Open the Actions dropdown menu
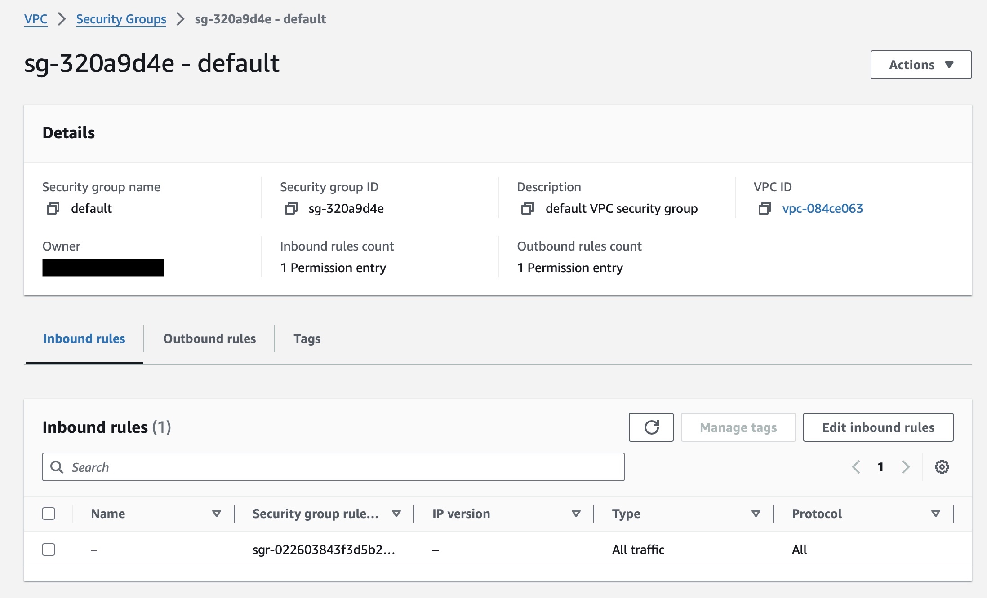This screenshot has width=987, height=598. coord(920,65)
